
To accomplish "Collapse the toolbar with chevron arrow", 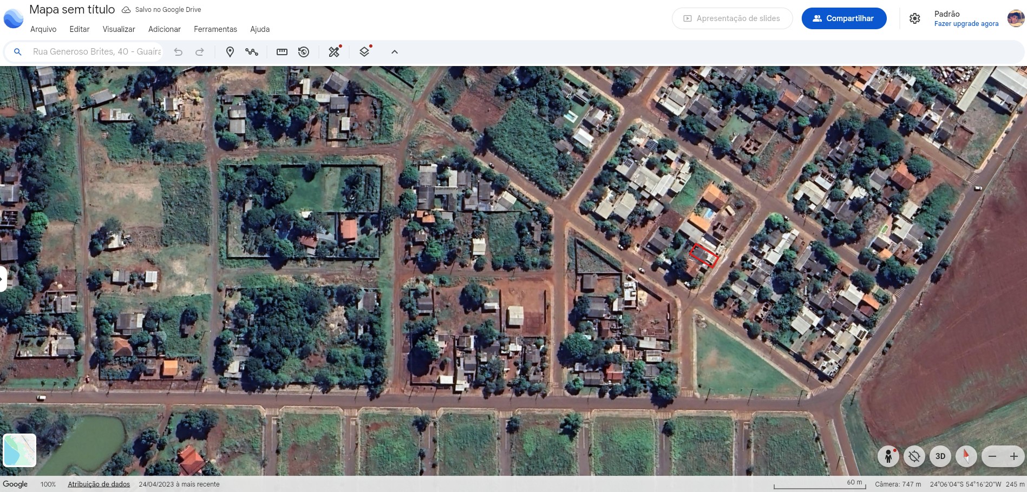I will click(395, 52).
